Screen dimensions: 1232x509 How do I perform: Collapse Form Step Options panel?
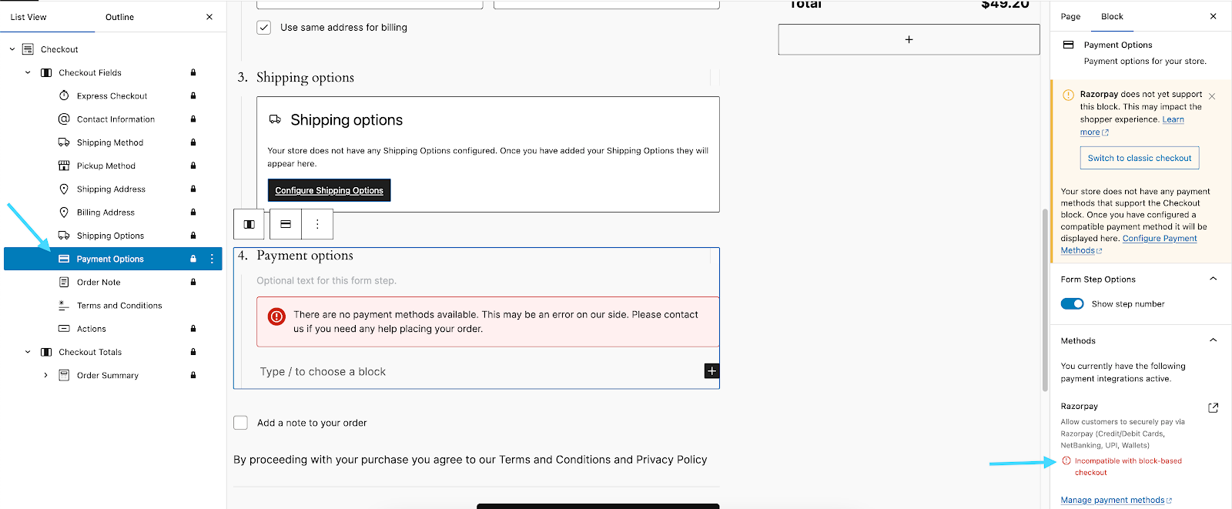pos(1213,279)
